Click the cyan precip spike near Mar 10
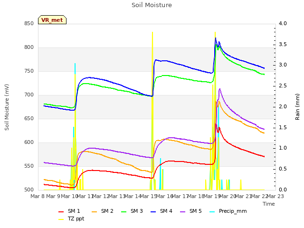This screenshot has width=304, height=228. pos(75,68)
